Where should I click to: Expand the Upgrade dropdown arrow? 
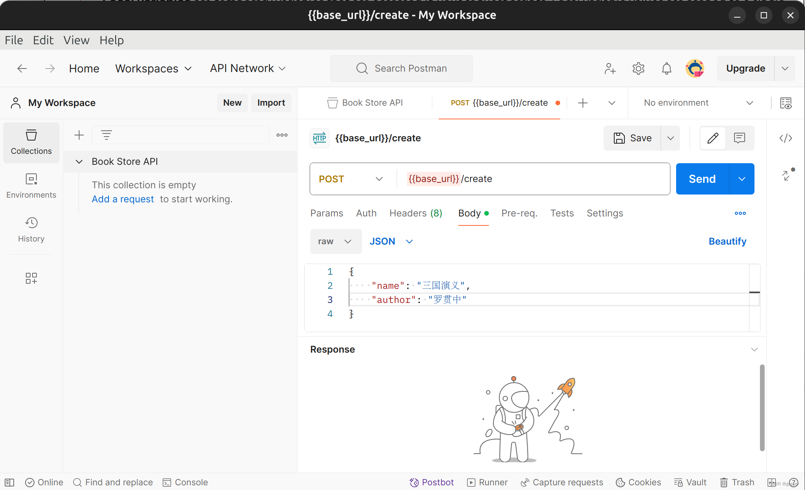point(785,68)
